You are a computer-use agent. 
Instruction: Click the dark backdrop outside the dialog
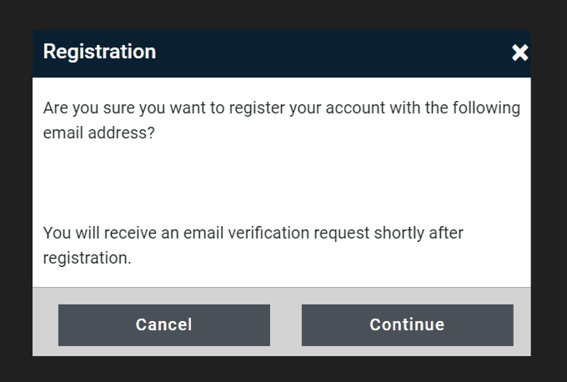(15, 192)
